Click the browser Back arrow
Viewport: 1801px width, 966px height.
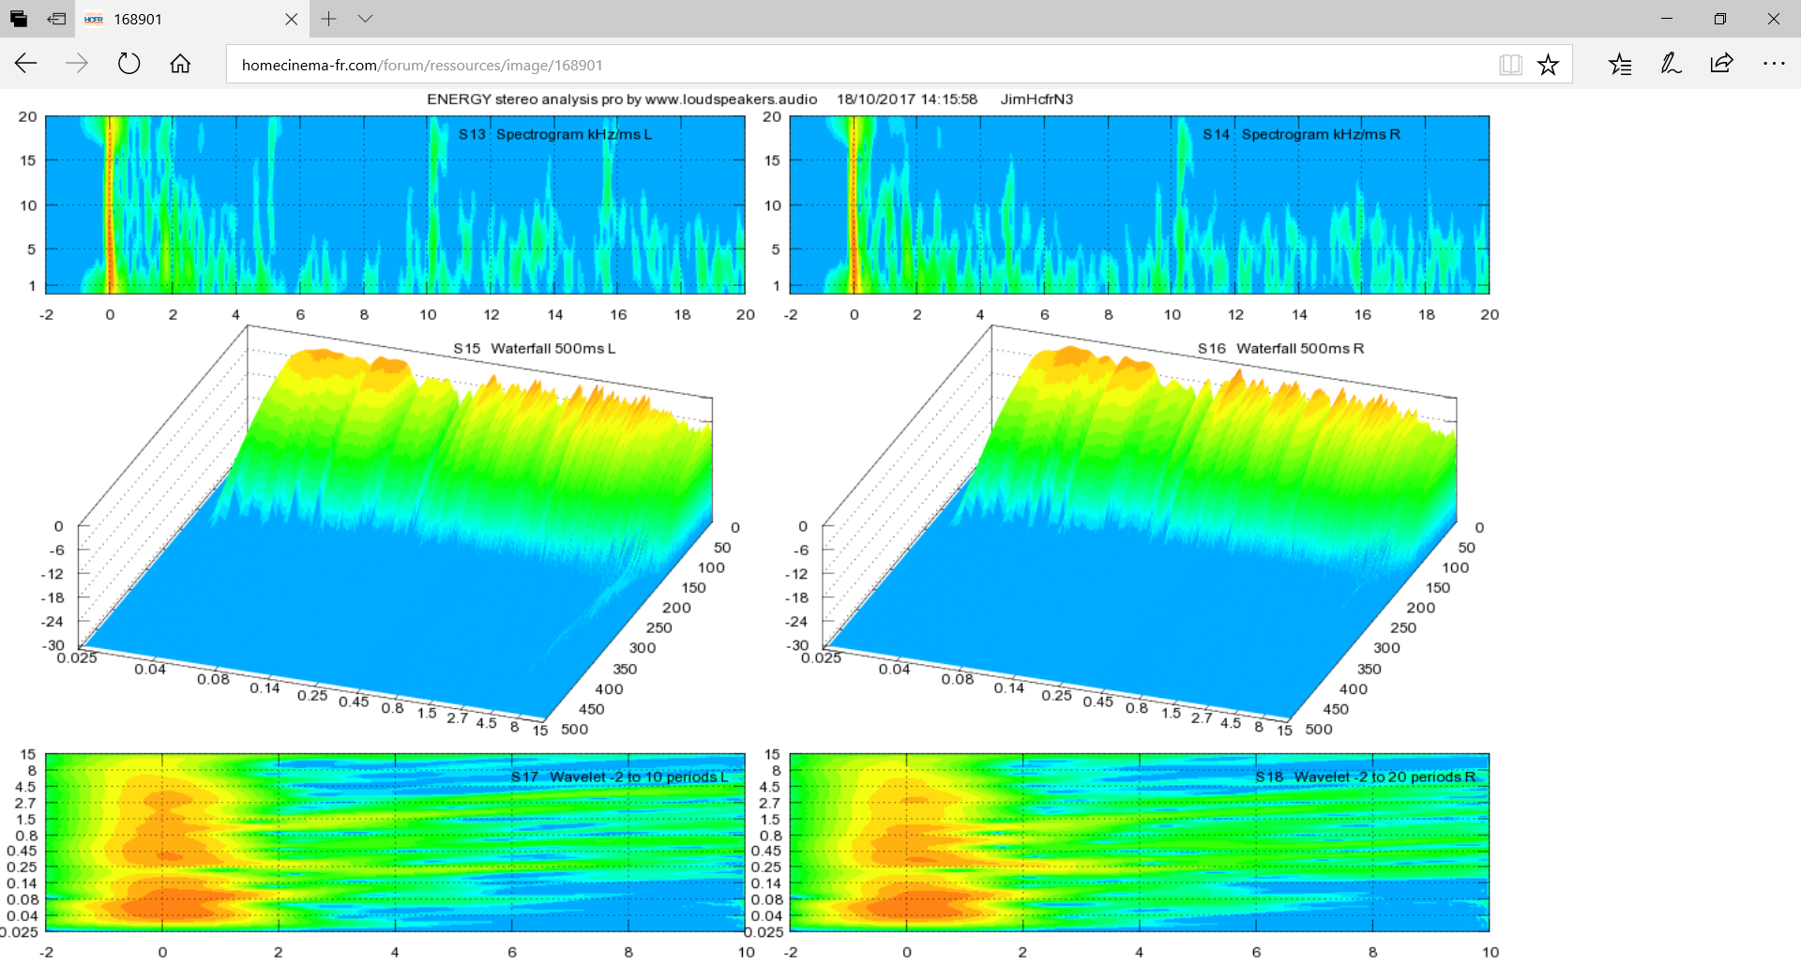point(26,64)
